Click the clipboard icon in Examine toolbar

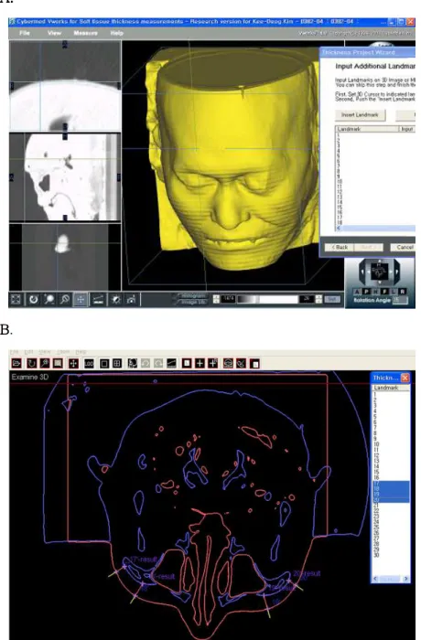254,363
